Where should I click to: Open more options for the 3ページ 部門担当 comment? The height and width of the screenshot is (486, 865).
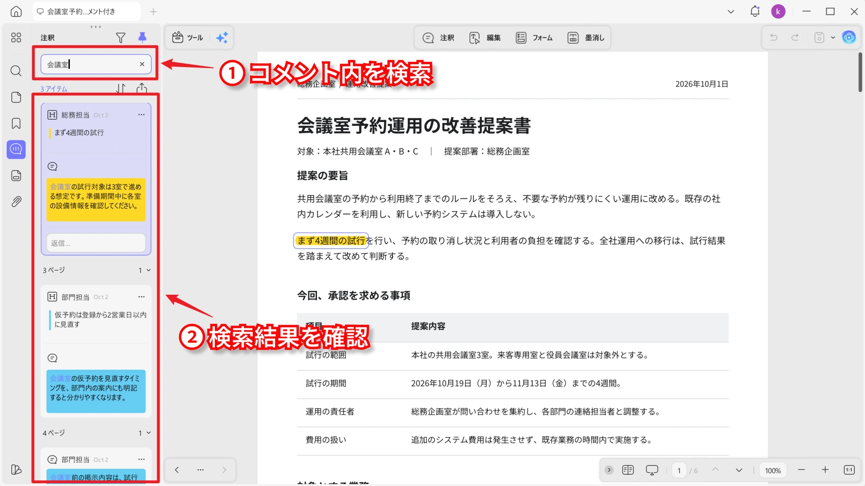coord(141,297)
